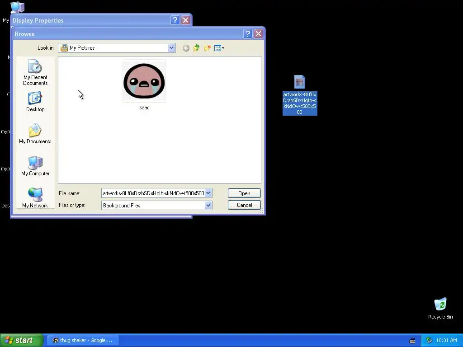Open the View menu icon

pyautogui.click(x=219, y=48)
